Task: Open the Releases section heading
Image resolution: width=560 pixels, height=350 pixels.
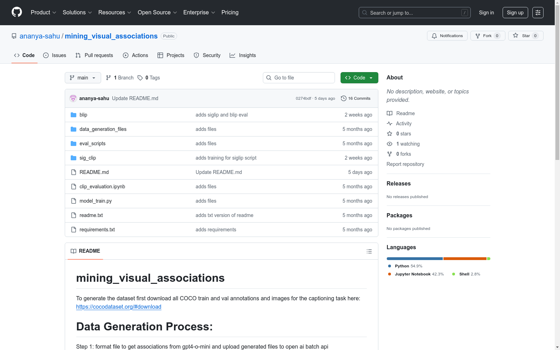Action: click(399, 183)
